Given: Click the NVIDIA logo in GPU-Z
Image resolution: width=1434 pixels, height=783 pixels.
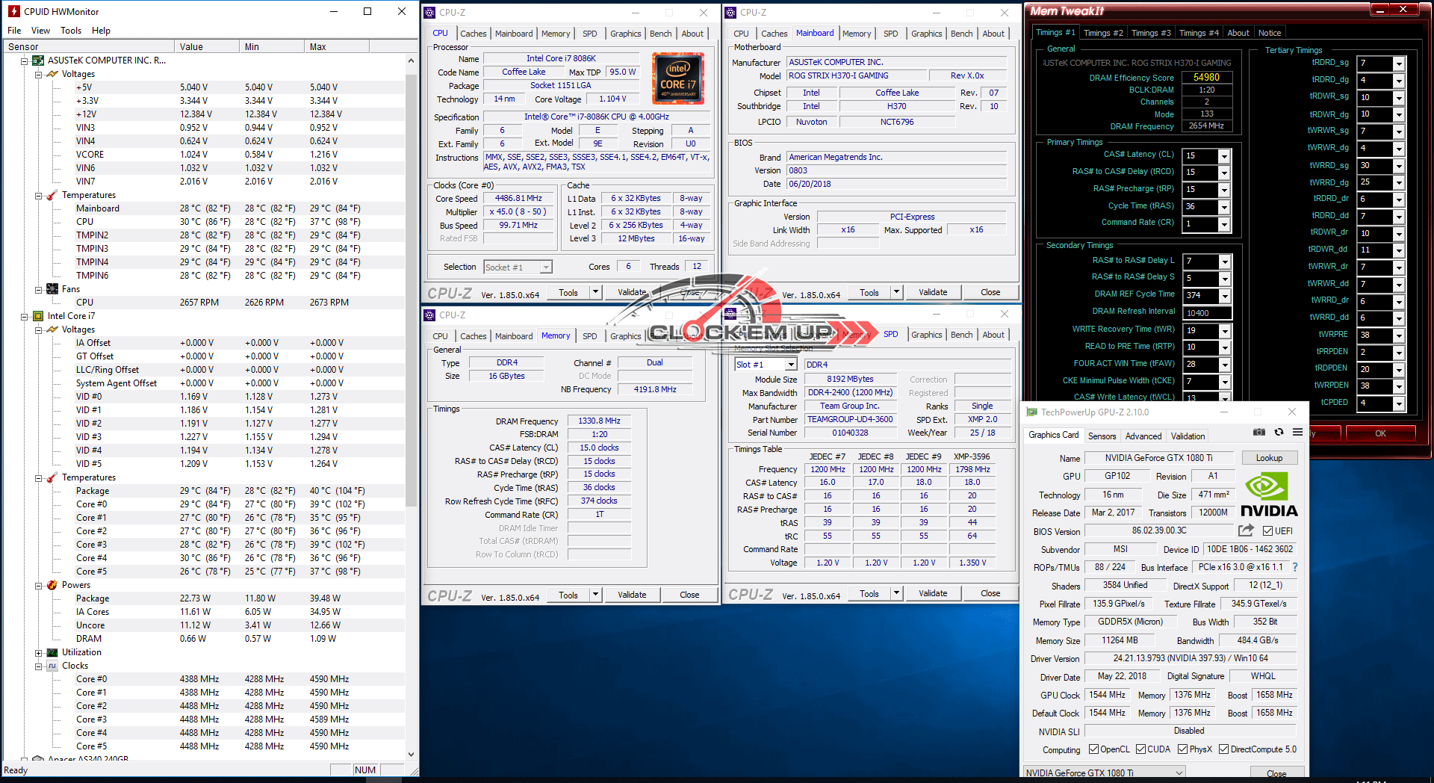Looking at the screenshot, I should click(x=1268, y=495).
